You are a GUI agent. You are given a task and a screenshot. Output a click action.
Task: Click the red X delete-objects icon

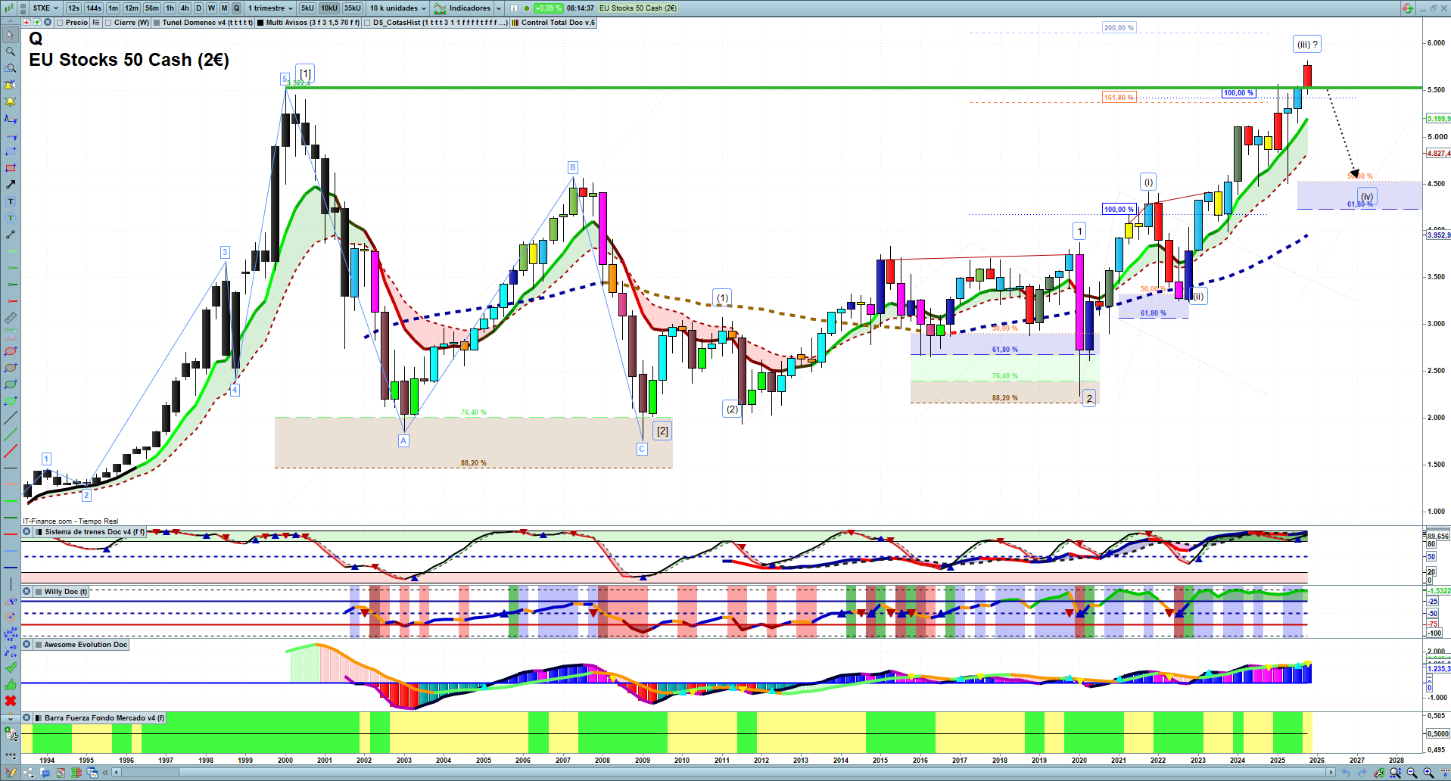[11, 701]
